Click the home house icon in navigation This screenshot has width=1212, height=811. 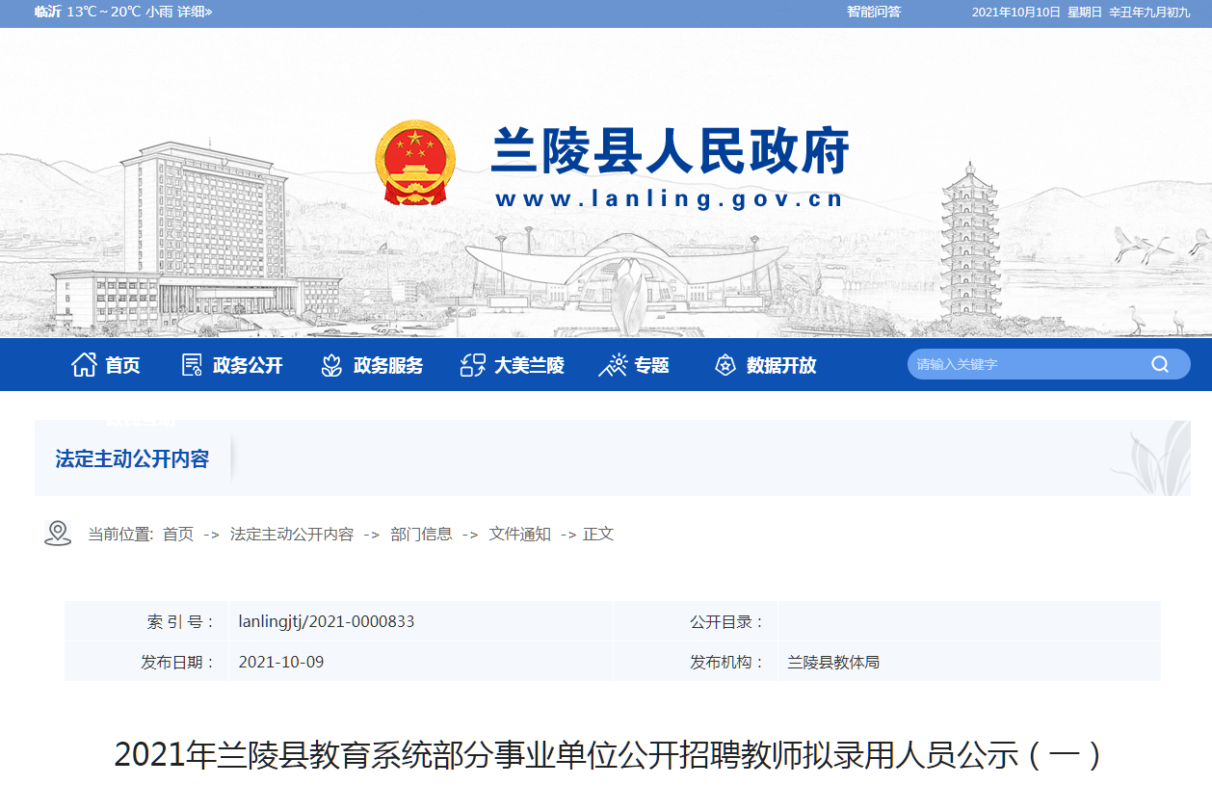click(x=84, y=365)
